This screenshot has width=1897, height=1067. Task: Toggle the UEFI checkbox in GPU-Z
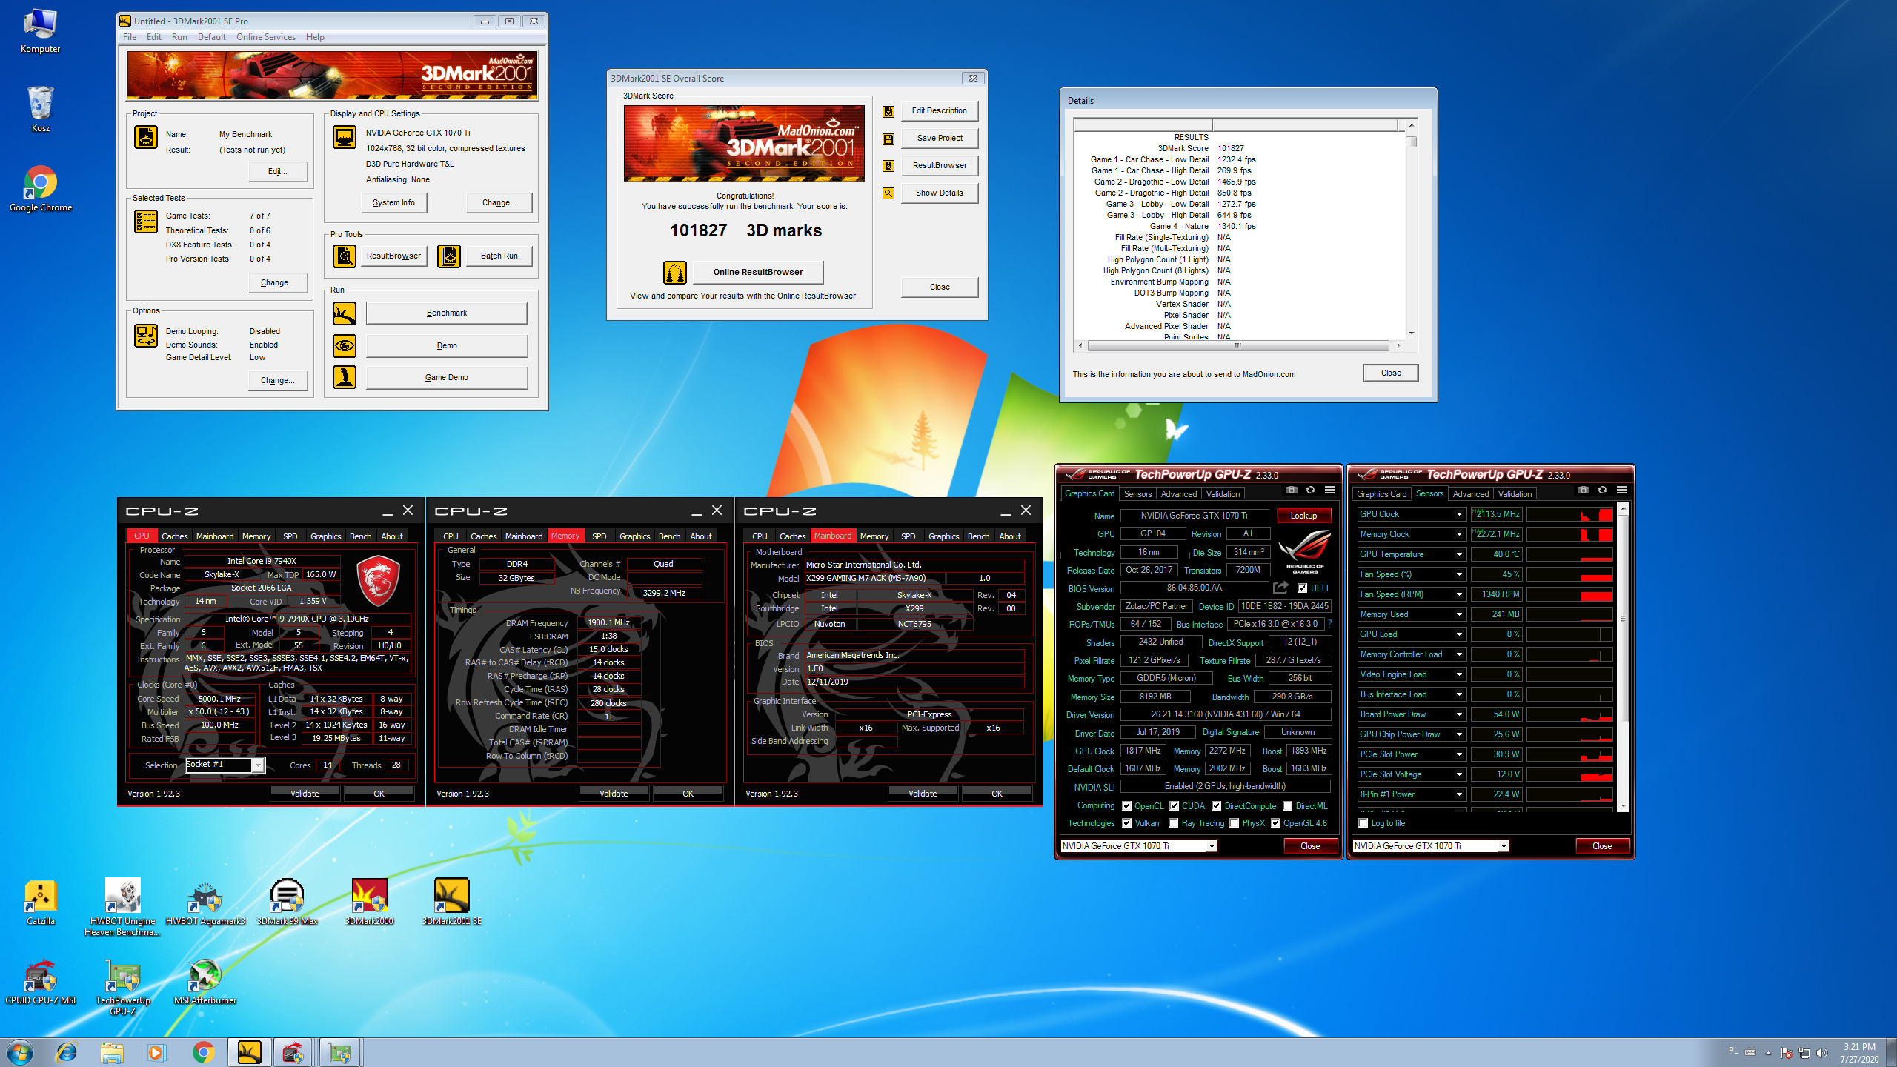pyautogui.click(x=1302, y=588)
